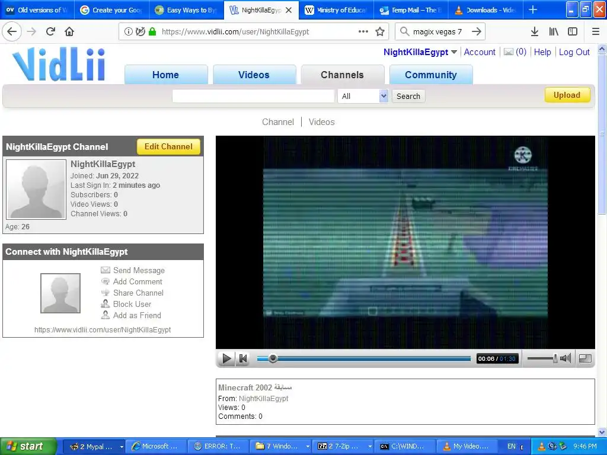Viewport: 607px width, 455px height.
Task: Click the green padlock security icon
Action: click(x=152, y=32)
